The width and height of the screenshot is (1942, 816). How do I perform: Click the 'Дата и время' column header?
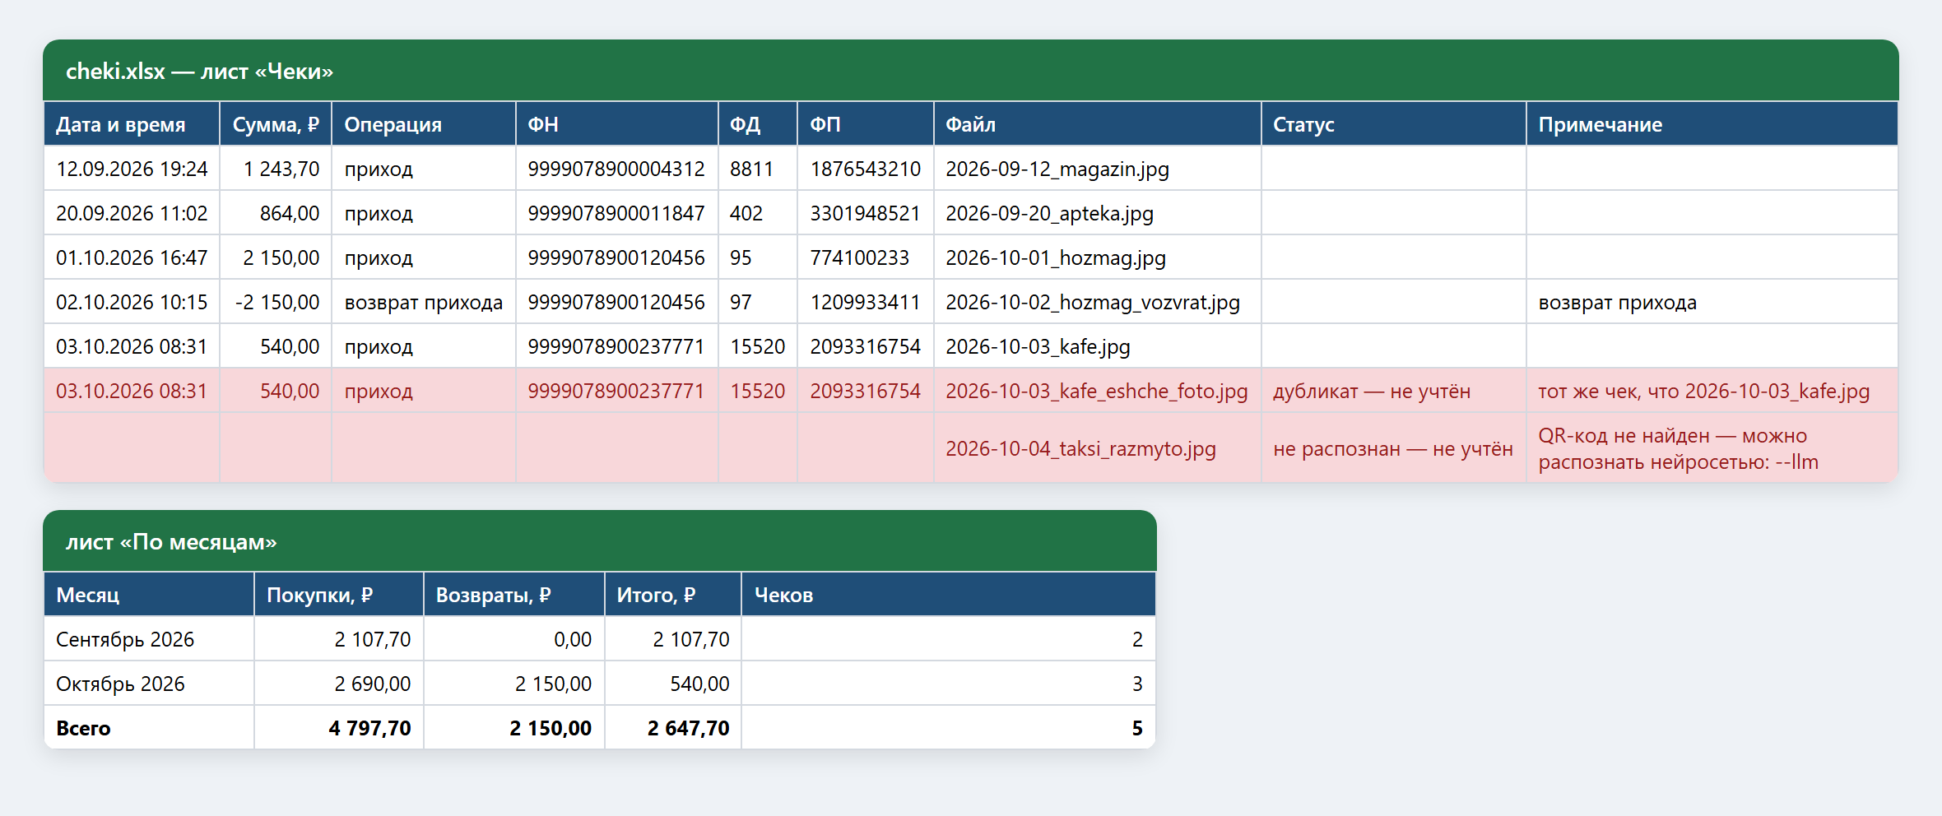click(132, 124)
